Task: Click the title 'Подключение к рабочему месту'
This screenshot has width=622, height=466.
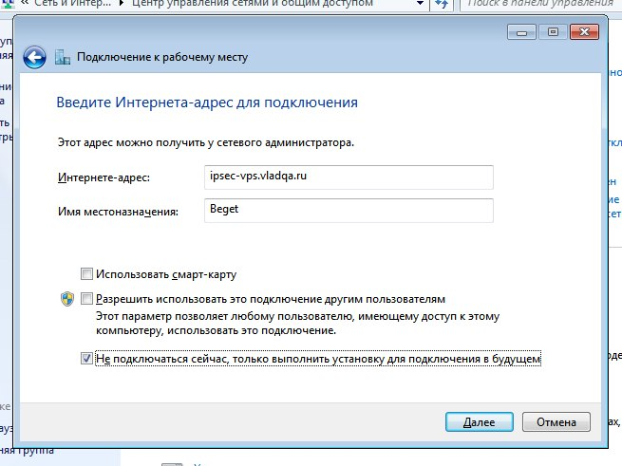Action: pos(162,57)
